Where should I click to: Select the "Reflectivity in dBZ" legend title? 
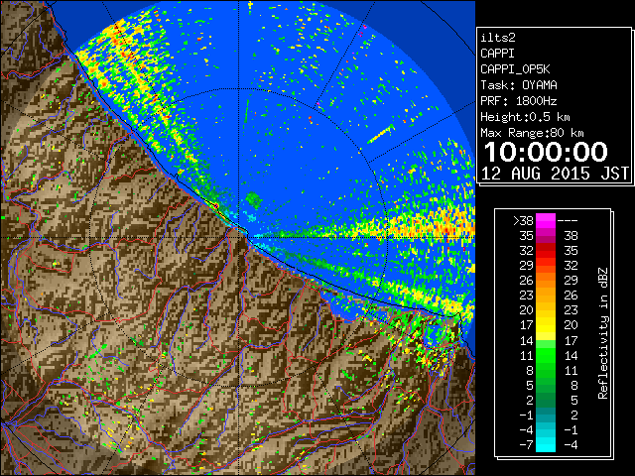pos(603,333)
